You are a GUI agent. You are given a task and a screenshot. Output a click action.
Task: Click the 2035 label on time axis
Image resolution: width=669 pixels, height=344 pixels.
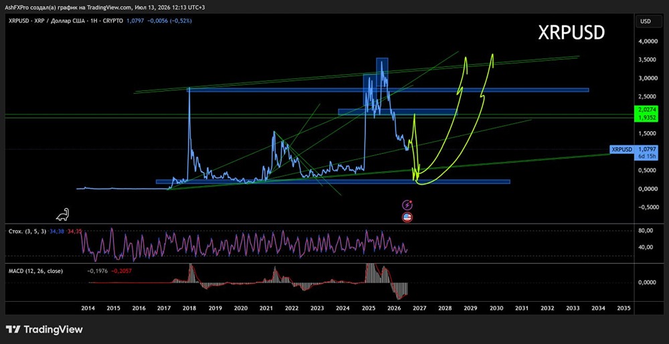623,308
